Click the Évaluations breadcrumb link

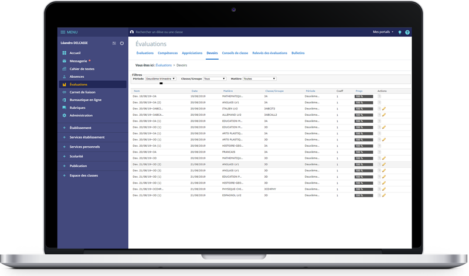click(x=164, y=65)
